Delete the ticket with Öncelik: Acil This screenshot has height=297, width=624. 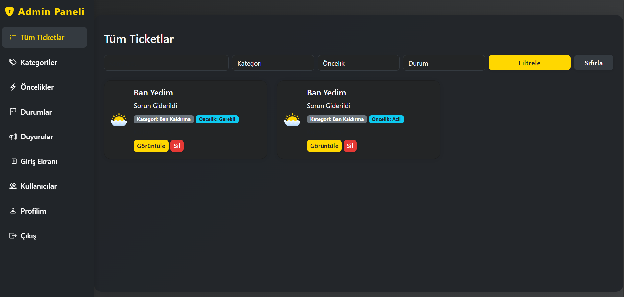click(x=350, y=146)
